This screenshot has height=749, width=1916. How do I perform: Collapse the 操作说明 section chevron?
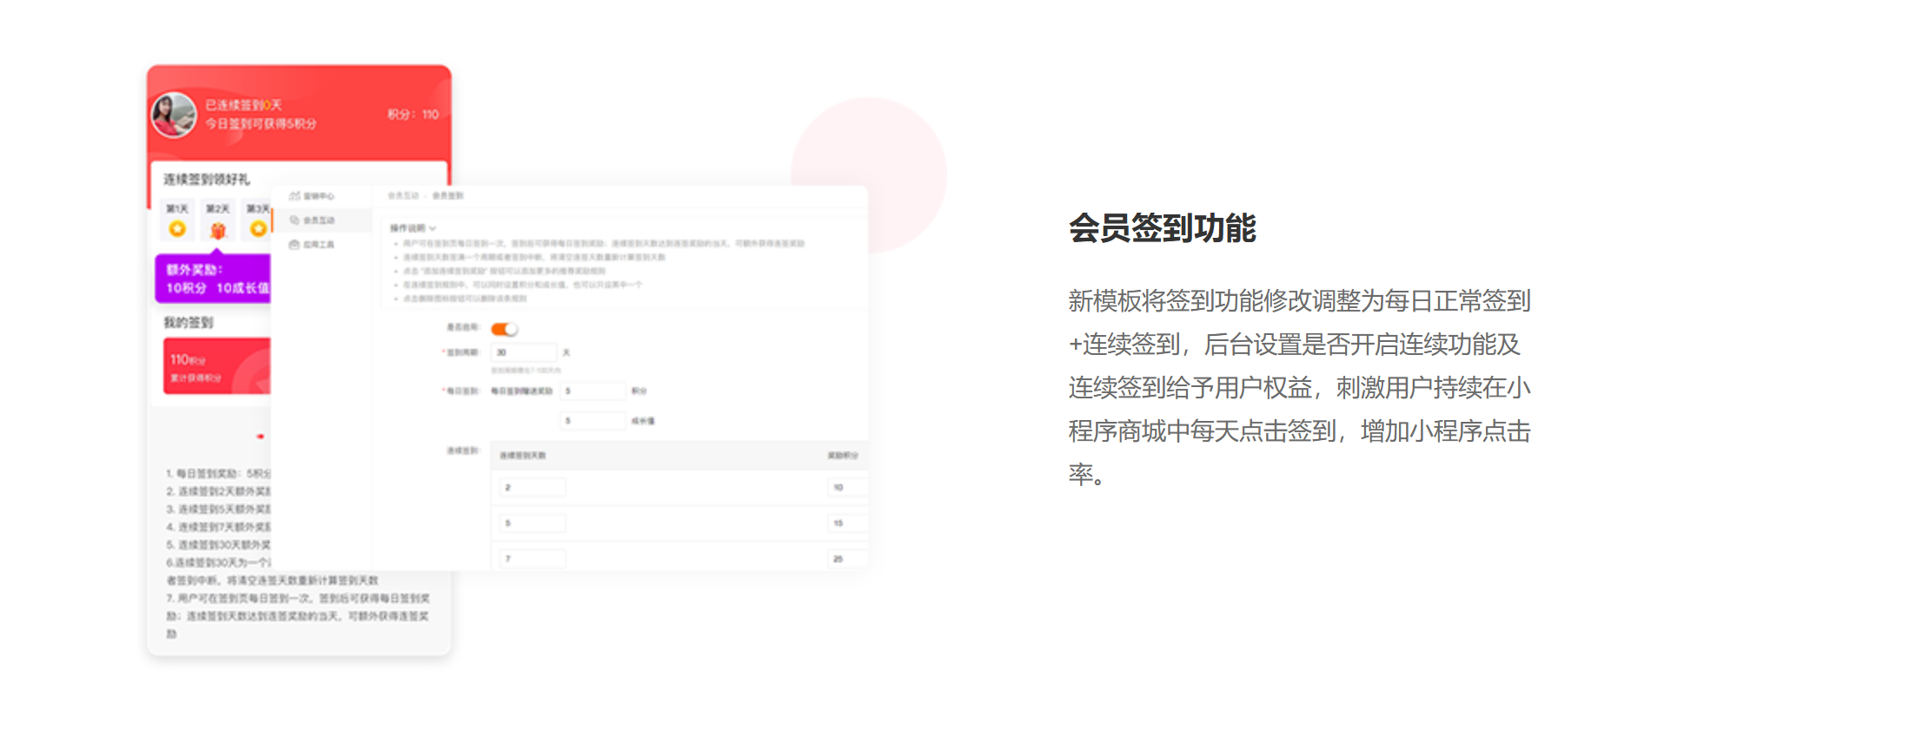tap(433, 228)
